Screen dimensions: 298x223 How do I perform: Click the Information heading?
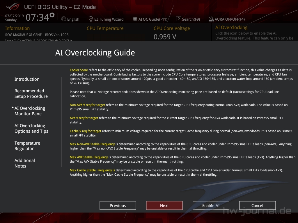click(17, 28)
